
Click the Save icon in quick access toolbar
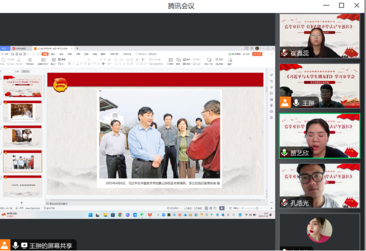click(13, 54)
